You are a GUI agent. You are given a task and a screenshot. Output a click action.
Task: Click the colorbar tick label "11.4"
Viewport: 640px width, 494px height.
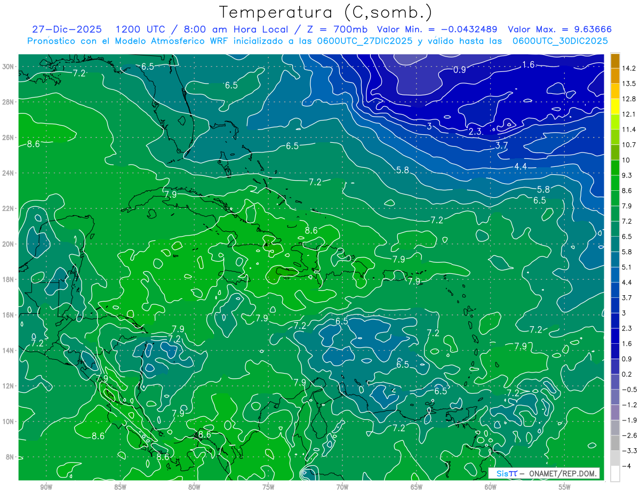click(629, 129)
